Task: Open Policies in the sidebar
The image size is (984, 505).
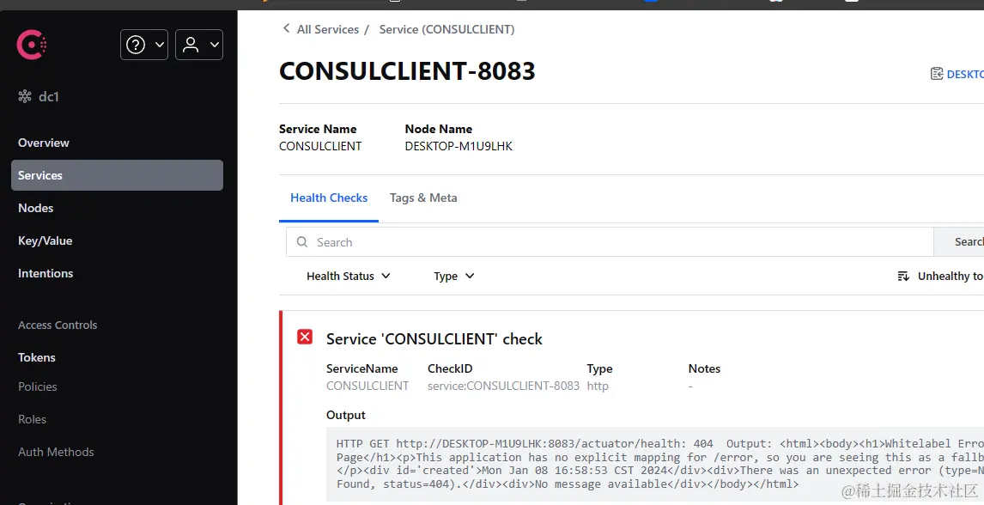Action: click(x=38, y=387)
